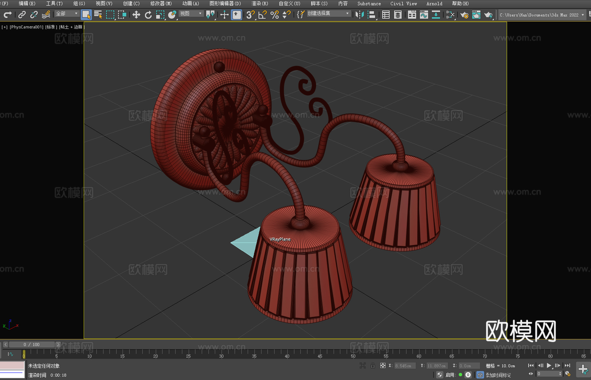Open the Scene Explorer toggle icon
The image size is (591, 380).
coord(386,15)
